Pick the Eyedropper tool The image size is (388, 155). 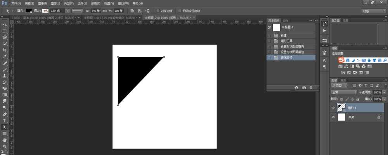[x=5, y=56]
